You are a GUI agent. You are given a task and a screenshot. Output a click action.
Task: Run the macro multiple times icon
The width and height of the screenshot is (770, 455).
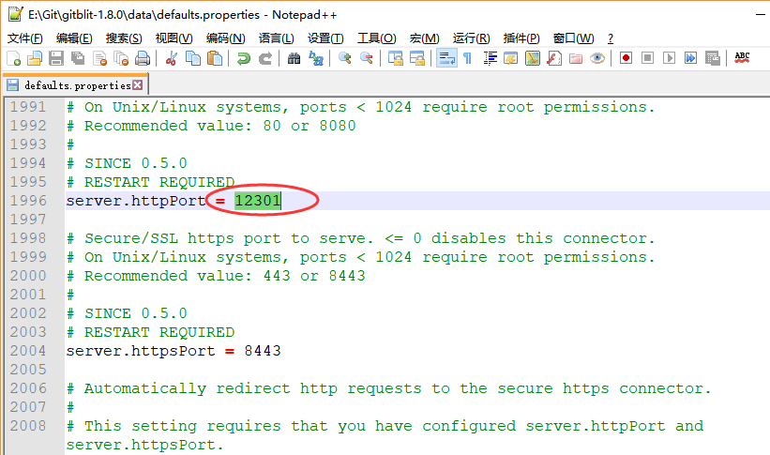point(691,58)
